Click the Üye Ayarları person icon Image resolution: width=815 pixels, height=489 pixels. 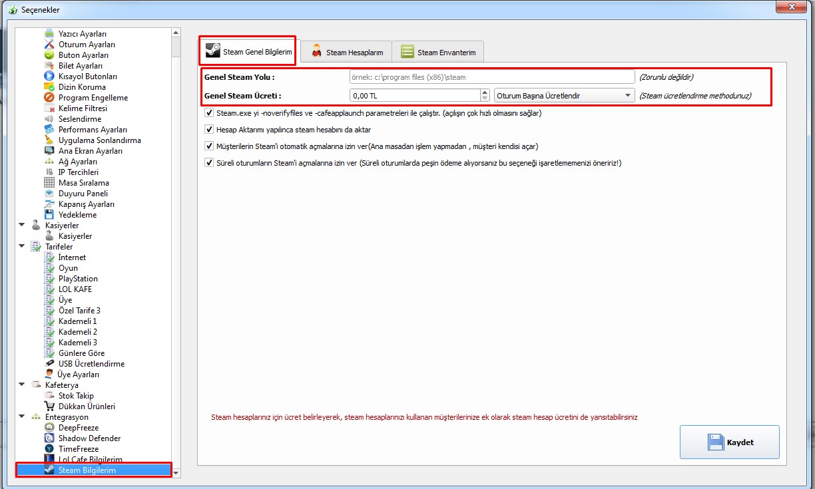click(x=49, y=375)
